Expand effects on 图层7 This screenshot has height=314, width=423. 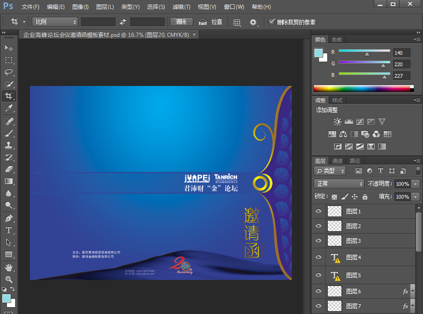[x=412, y=306]
